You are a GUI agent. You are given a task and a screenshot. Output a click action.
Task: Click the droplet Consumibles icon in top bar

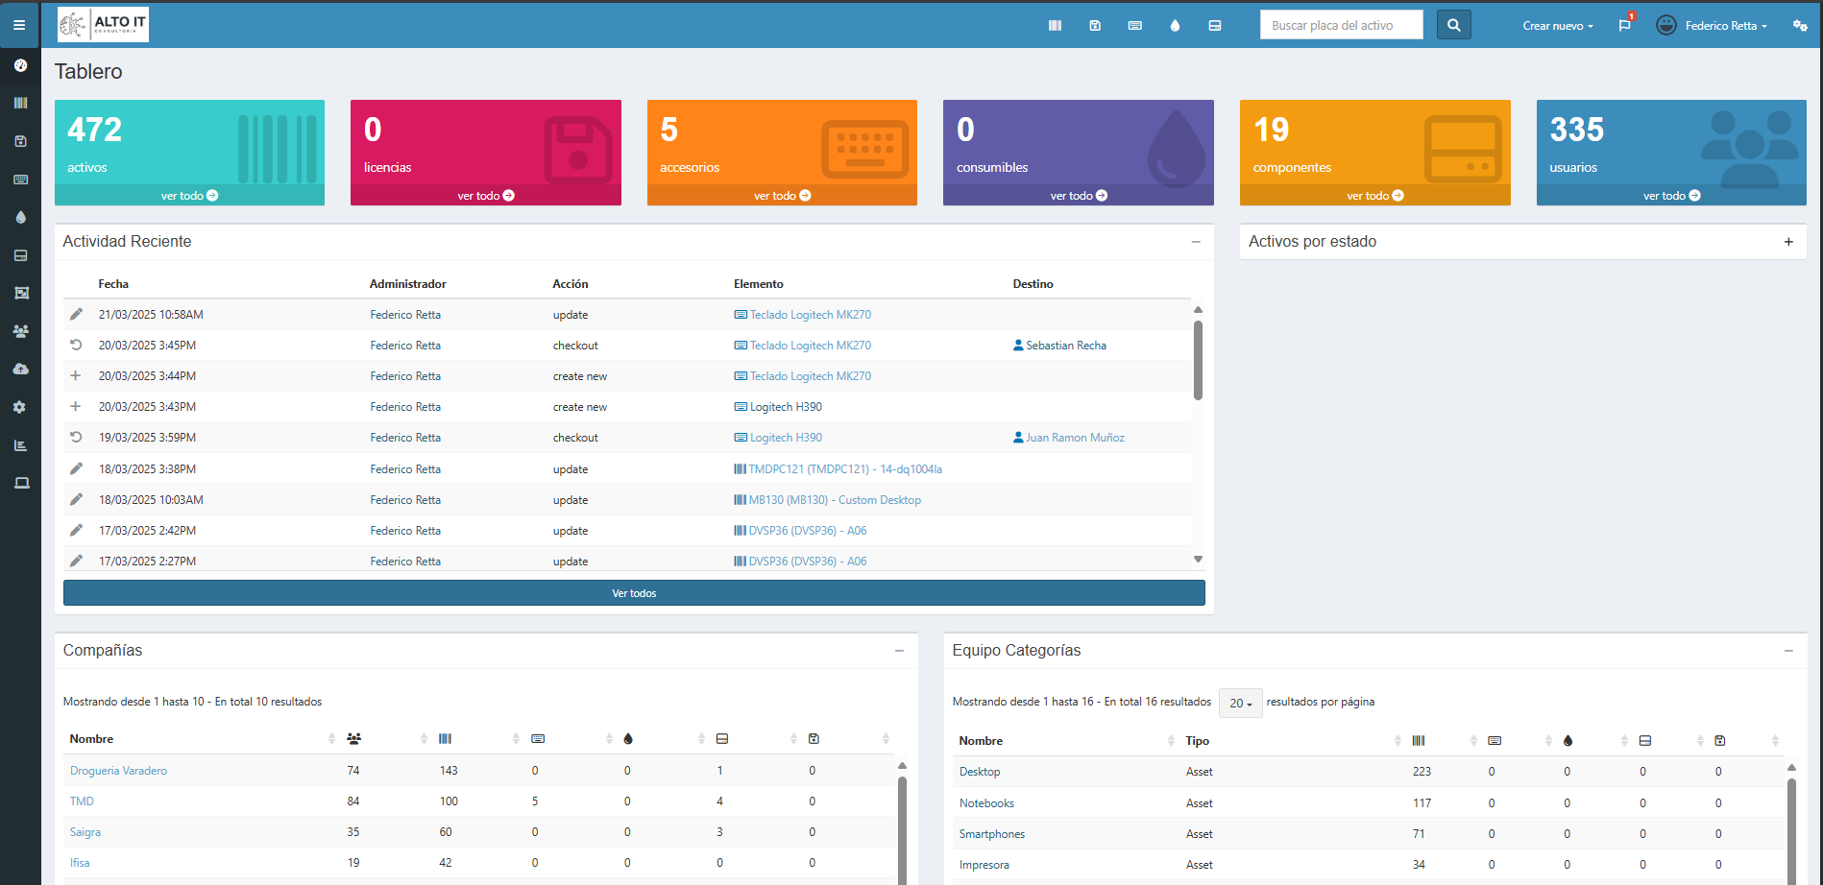(x=1175, y=26)
